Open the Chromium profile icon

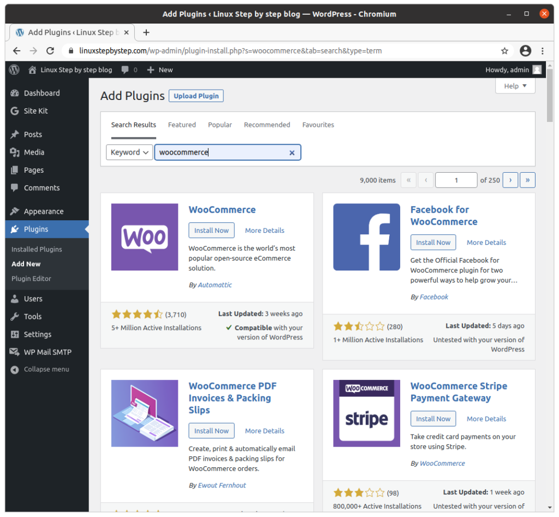525,51
